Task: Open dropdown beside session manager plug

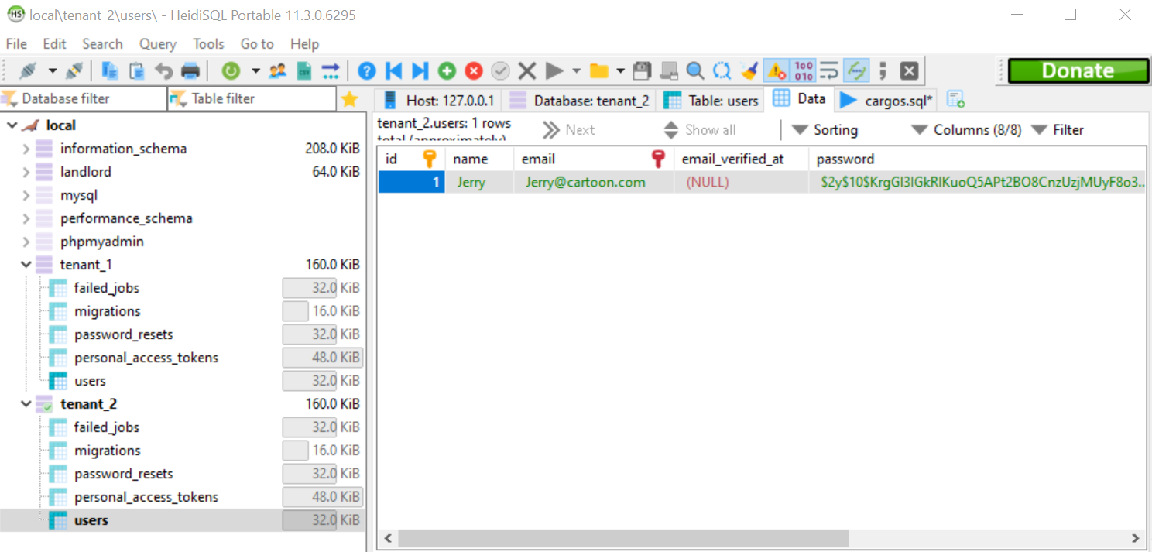Action: (52, 71)
